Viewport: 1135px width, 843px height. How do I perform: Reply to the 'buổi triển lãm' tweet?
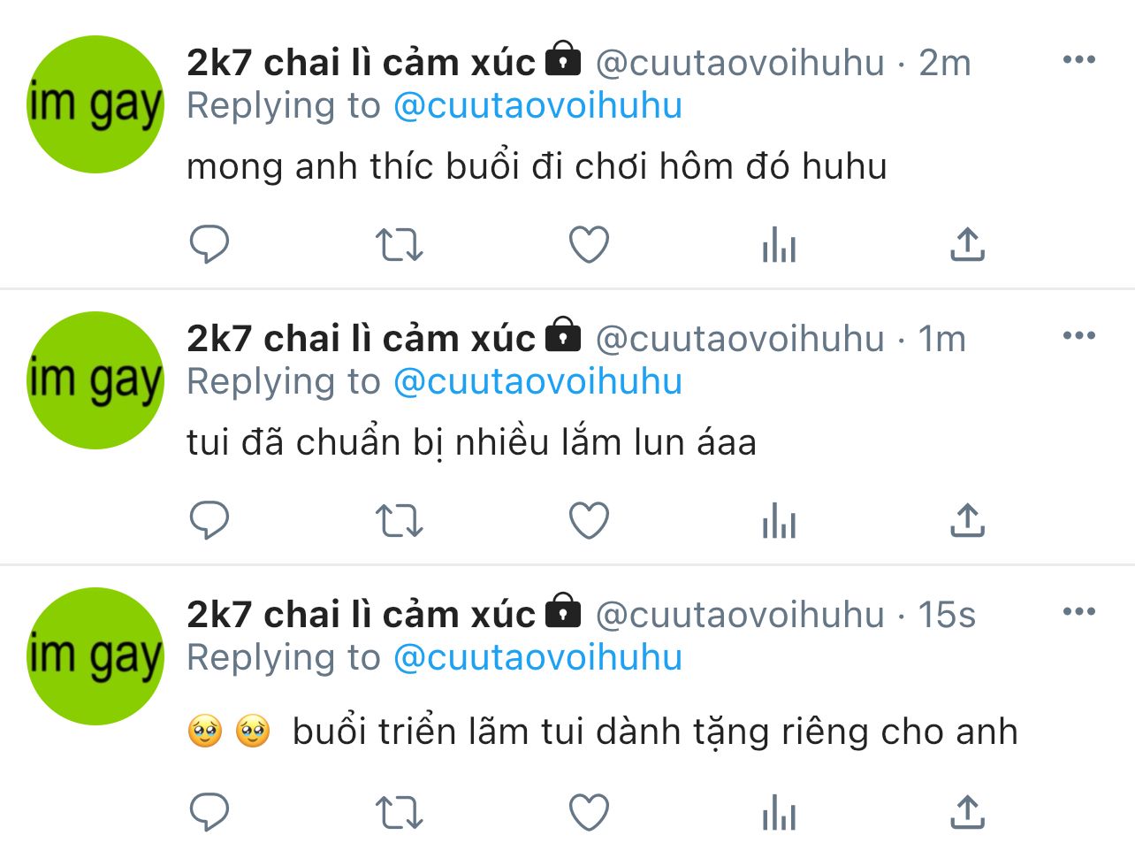209,812
